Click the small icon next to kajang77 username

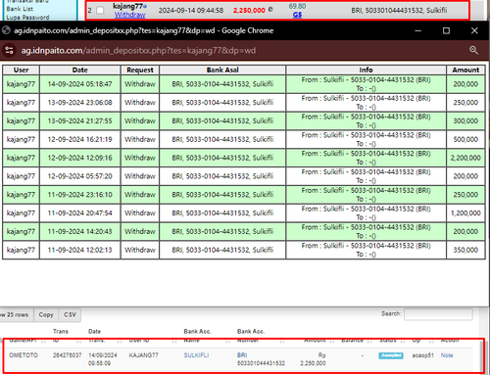point(145,6)
